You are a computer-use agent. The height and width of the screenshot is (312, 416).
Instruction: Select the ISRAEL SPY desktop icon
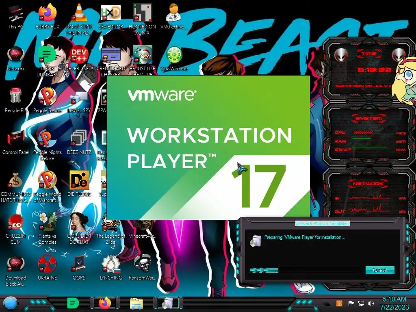pos(79,101)
